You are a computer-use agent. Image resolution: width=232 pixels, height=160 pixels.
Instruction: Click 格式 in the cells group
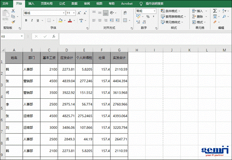click(x=199, y=22)
